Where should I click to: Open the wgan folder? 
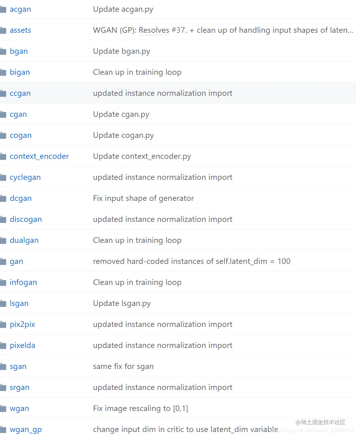tap(19, 409)
